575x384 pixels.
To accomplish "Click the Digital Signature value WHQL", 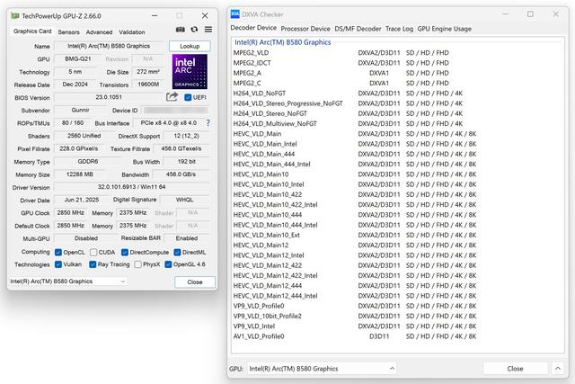I will 184,200.
